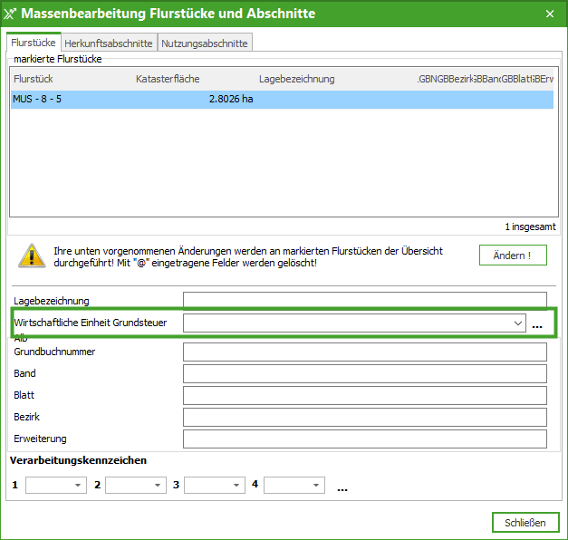Expand the Wirtschaftliche Einheit Grundsteuer dropdown

518,323
